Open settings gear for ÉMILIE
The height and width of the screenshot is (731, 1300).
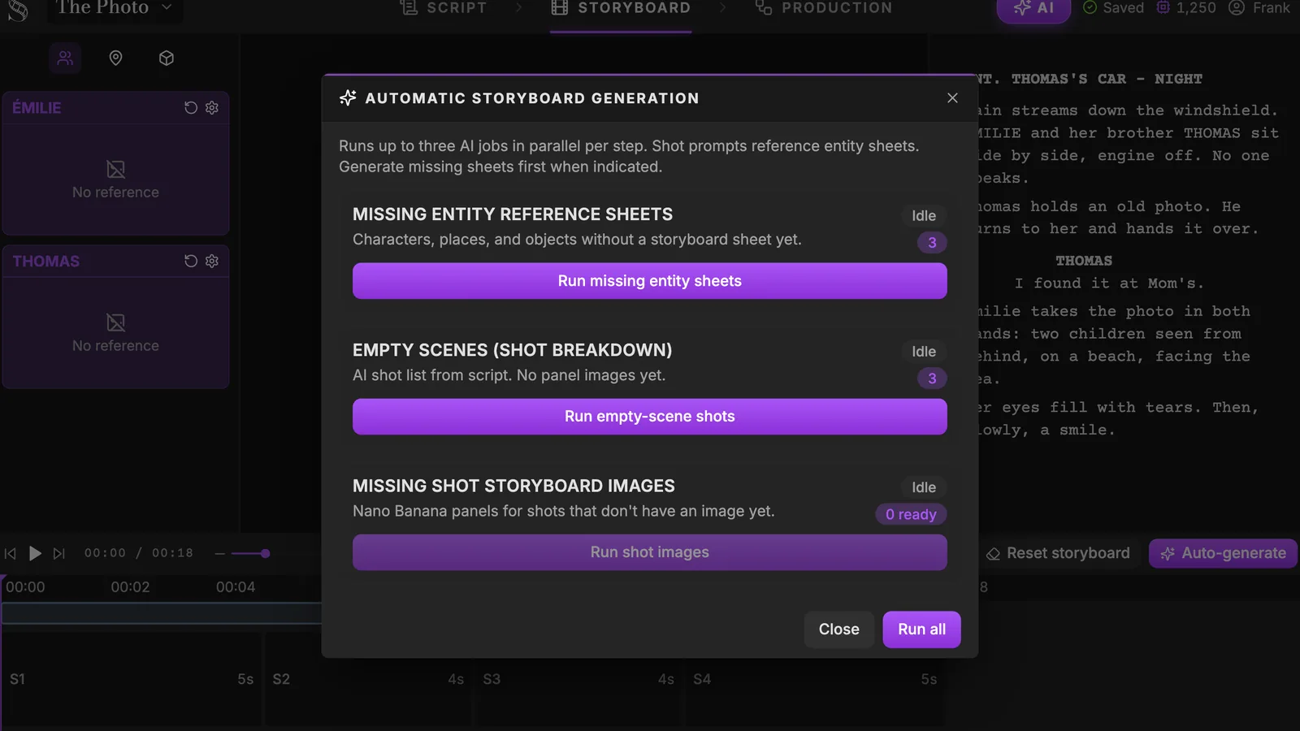(212, 108)
